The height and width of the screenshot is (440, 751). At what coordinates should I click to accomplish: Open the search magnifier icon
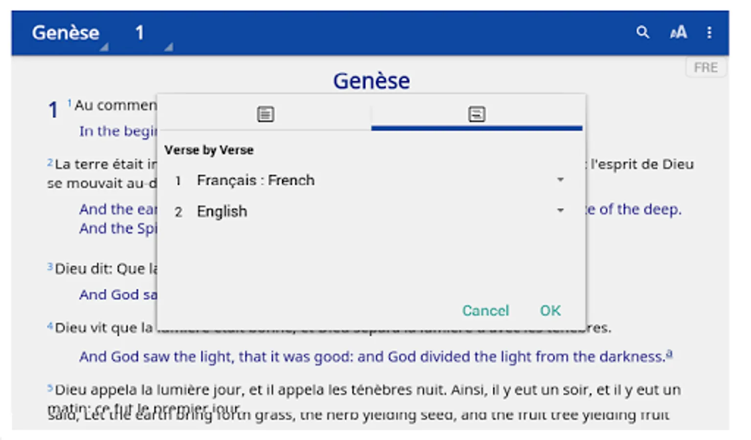pos(642,33)
